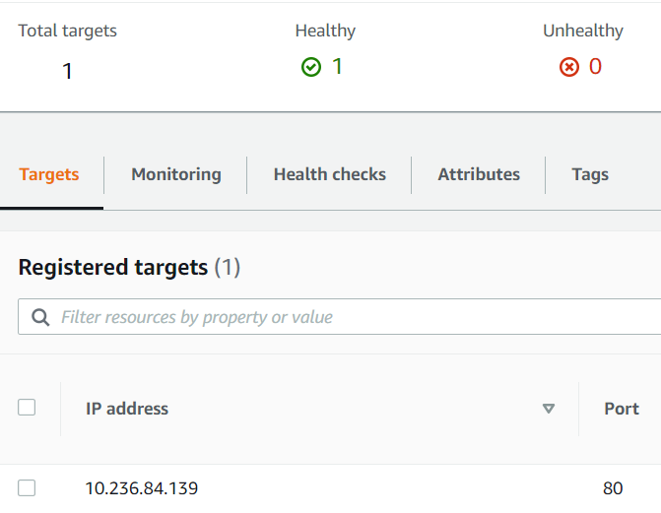Click the Port column header
Screen dimensions: 661x513
pyautogui.click(x=622, y=409)
